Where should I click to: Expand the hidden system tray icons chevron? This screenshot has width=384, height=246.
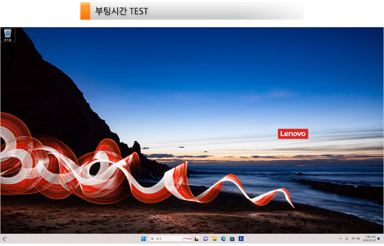click(340, 239)
